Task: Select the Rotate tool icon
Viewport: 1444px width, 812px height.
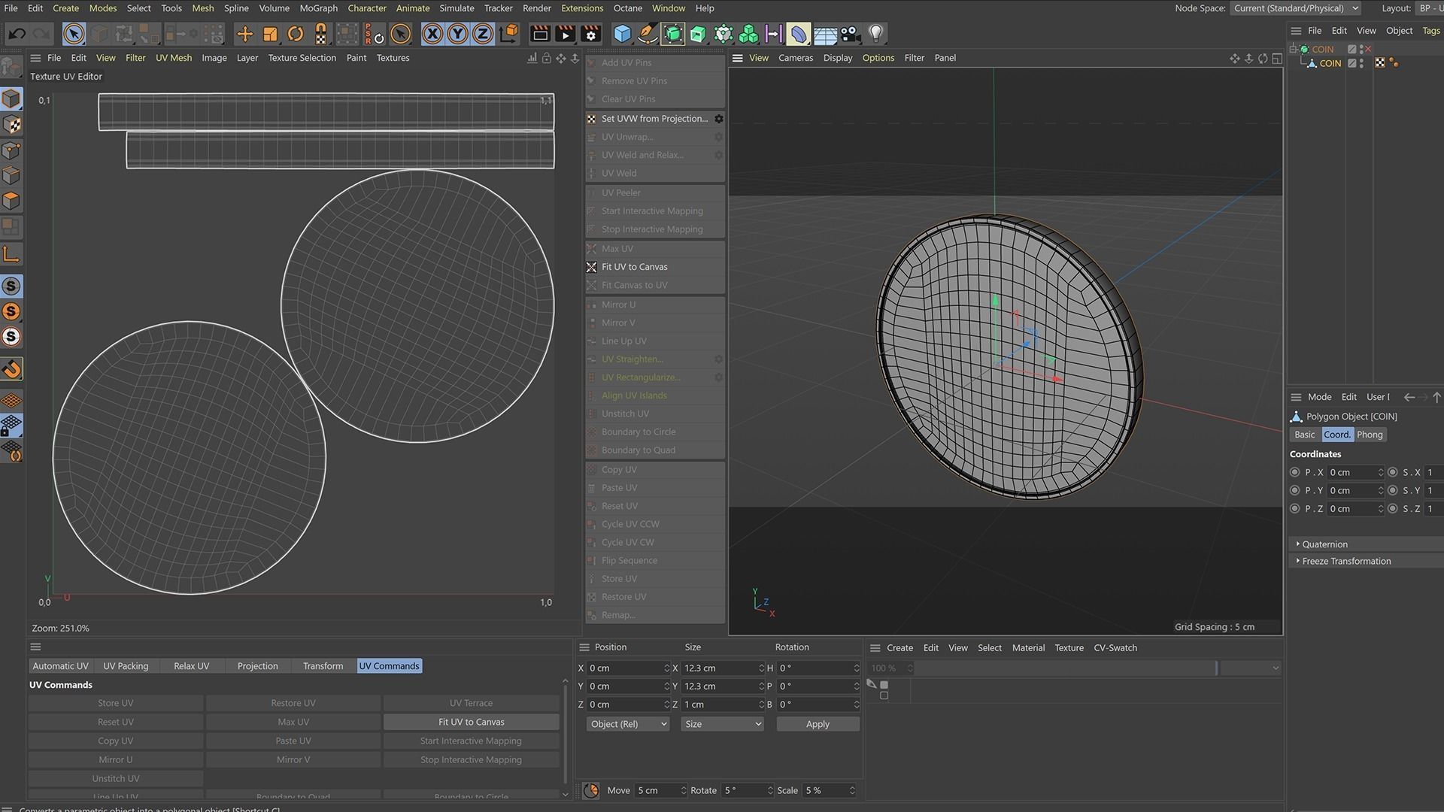Action: 296,34
